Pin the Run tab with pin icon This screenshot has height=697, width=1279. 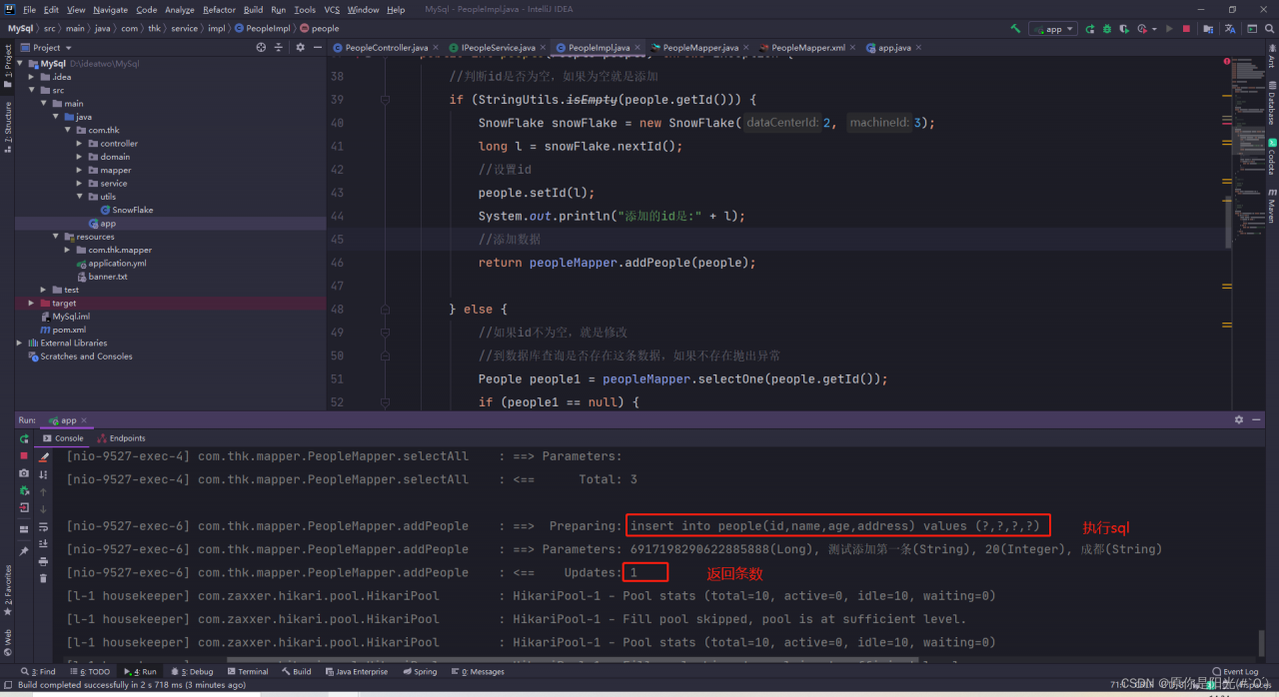(x=24, y=550)
